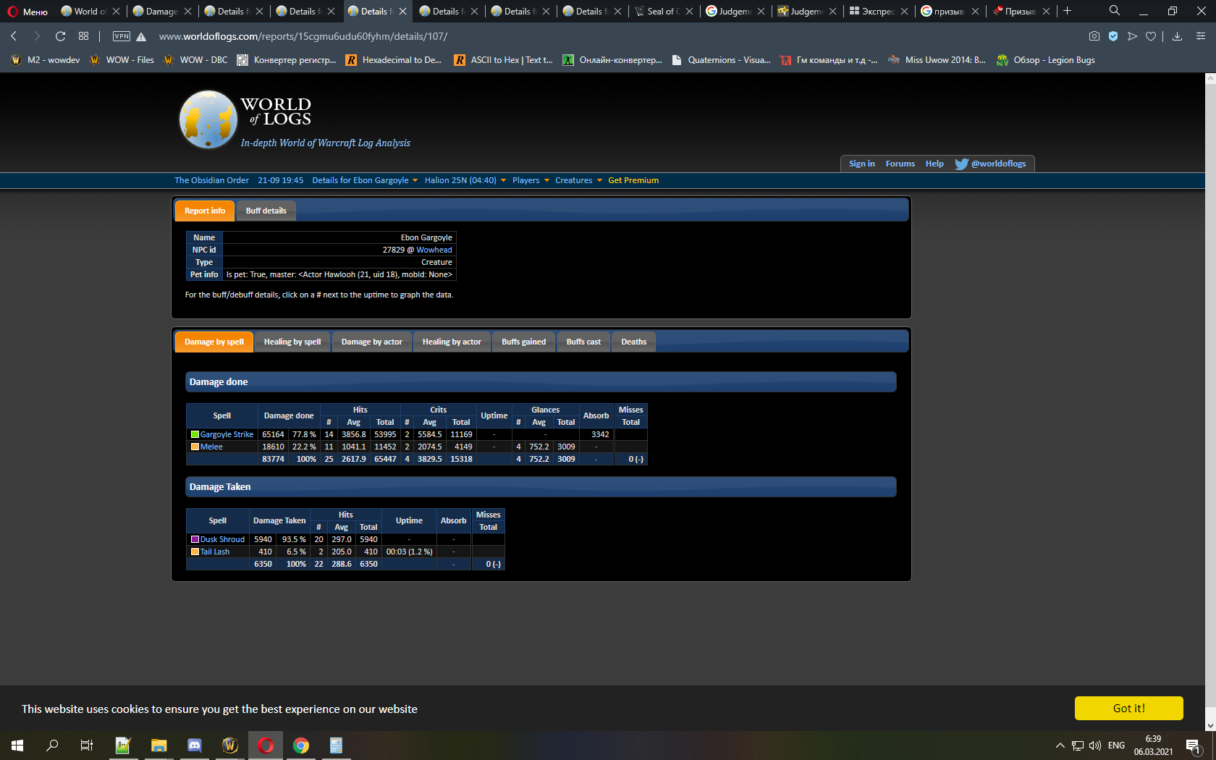Open the ad blocker shield icon
1216x760 pixels.
(x=1113, y=36)
